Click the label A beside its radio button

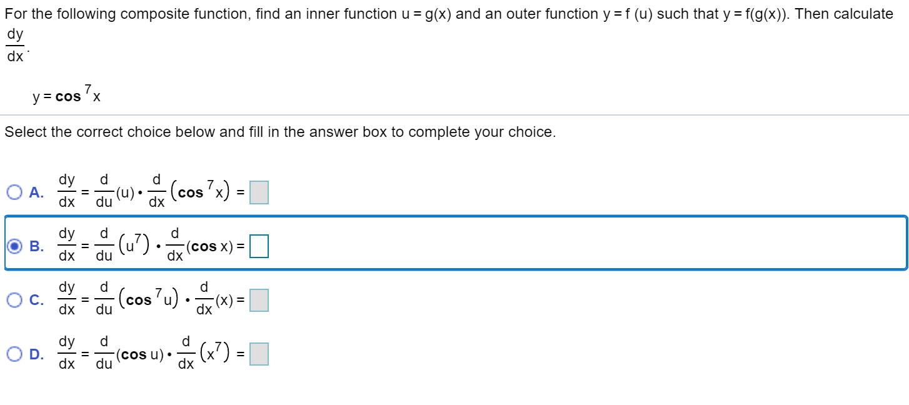tap(34, 192)
